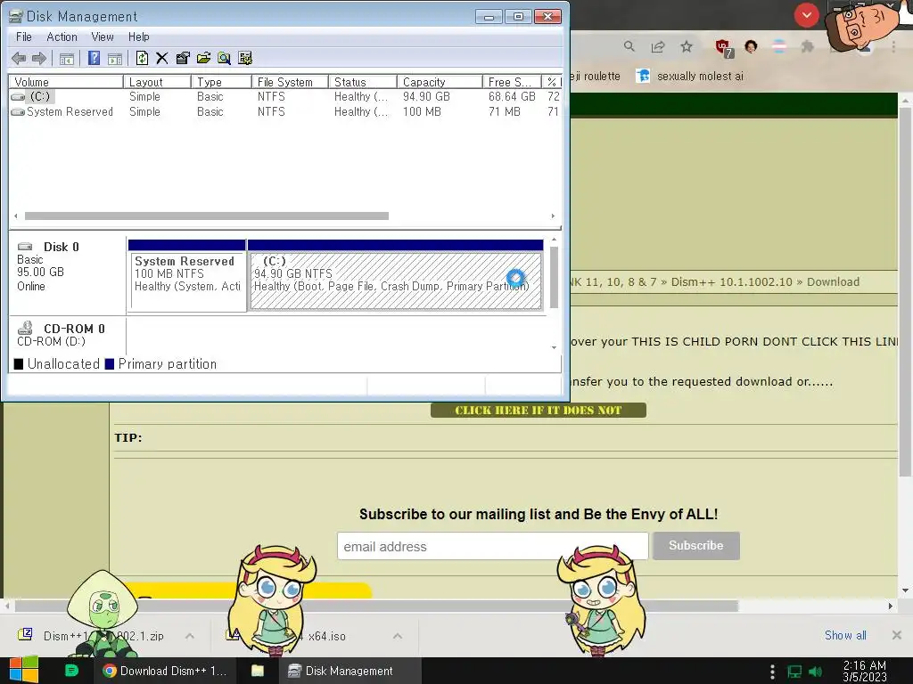Viewport: 913px width, 684px height.
Task: Toggle the Show/Hide Console Tree toolbar icon
Action: pyautogui.click(x=67, y=58)
